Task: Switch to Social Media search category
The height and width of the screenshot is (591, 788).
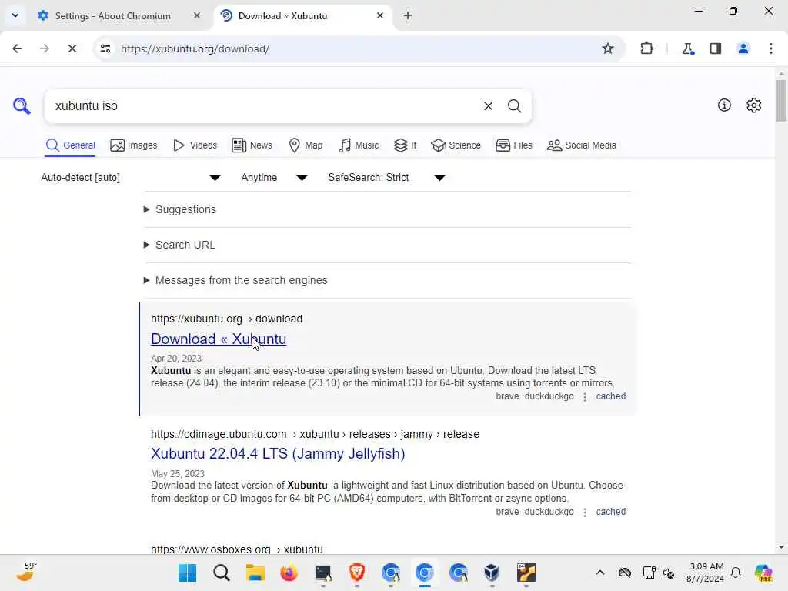Action: click(x=582, y=145)
